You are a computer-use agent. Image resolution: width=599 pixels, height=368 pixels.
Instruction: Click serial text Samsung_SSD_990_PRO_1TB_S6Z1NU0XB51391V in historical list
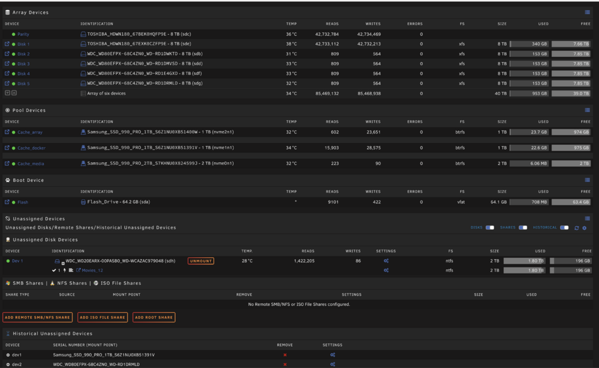pyautogui.click(x=104, y=355)
